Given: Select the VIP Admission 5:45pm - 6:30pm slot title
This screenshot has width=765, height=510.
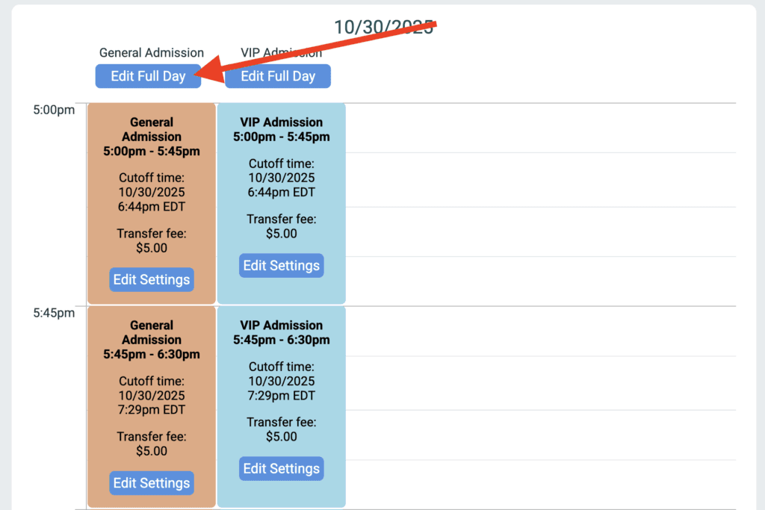Looking at the screenshot, I should (x=282, y=333).
